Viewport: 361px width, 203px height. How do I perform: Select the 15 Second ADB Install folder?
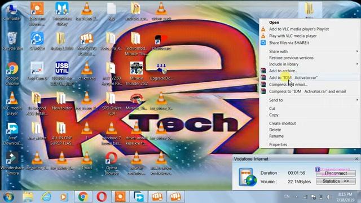37,104
